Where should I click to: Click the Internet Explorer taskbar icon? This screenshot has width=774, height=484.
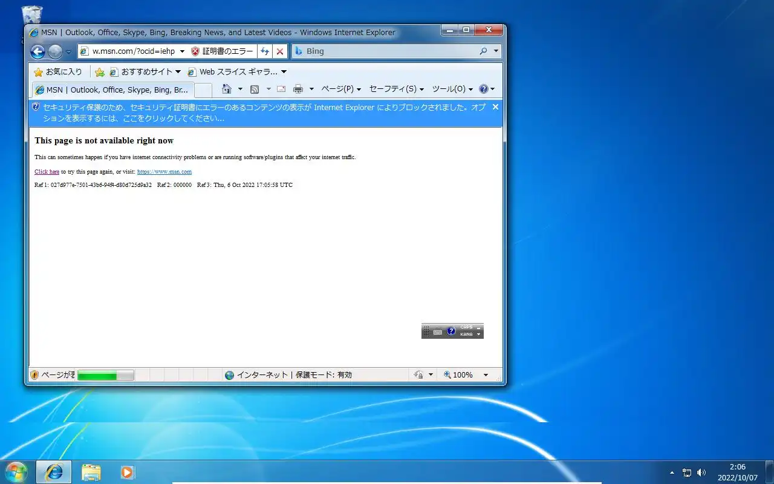pyautogui.click(x=54, y=473)
